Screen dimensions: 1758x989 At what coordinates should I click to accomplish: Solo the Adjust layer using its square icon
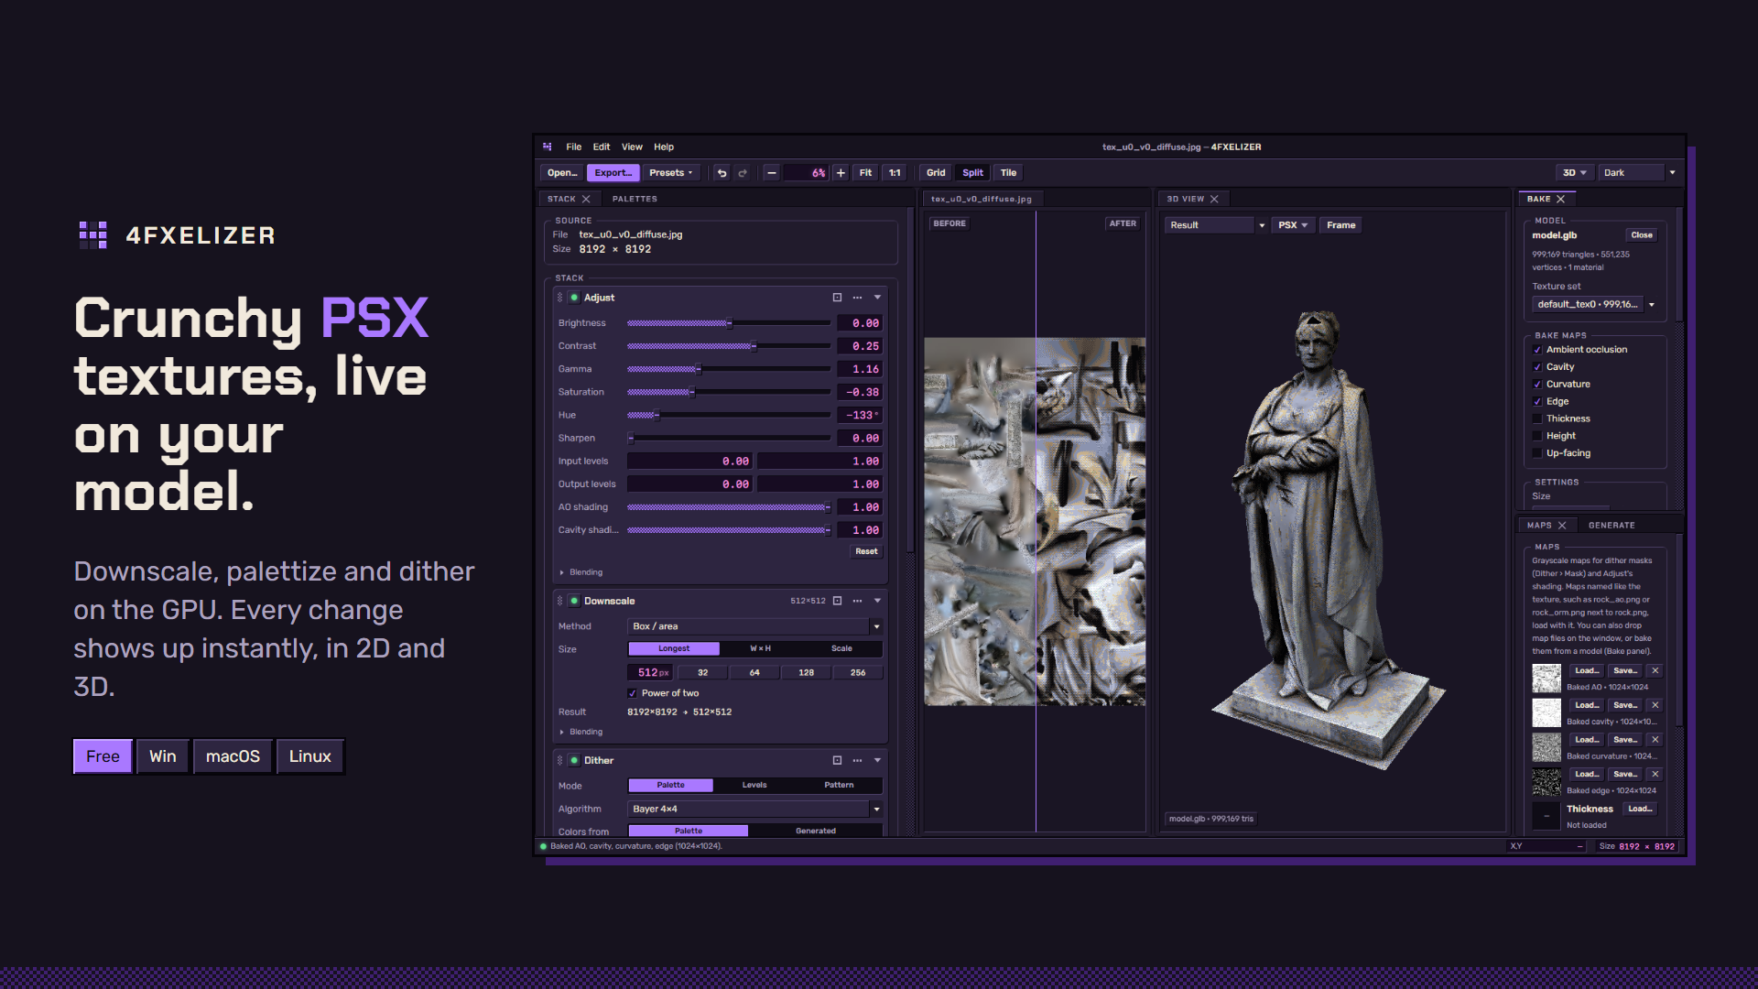(837, 298)
